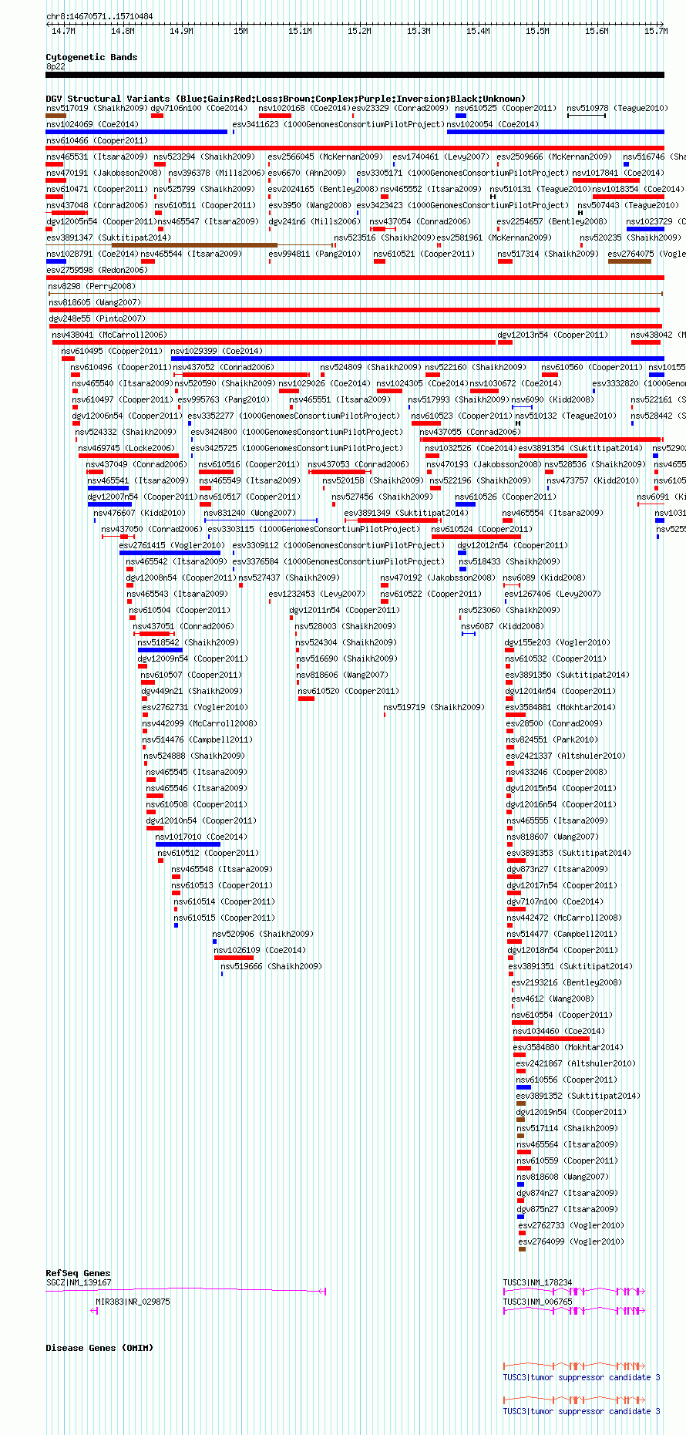Viewport: 686px width, 1435px height.
Task: Click nsv1028791 (Coe2014) label
Action: pos(92,254)
